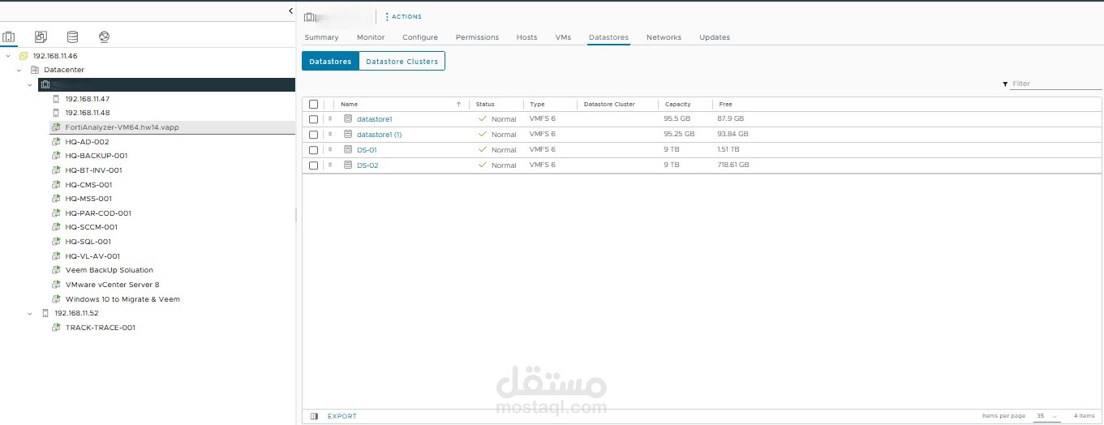Click into the Filter input field
1104x425 pixels.
pyautogui.click(x=1056, y=84)
